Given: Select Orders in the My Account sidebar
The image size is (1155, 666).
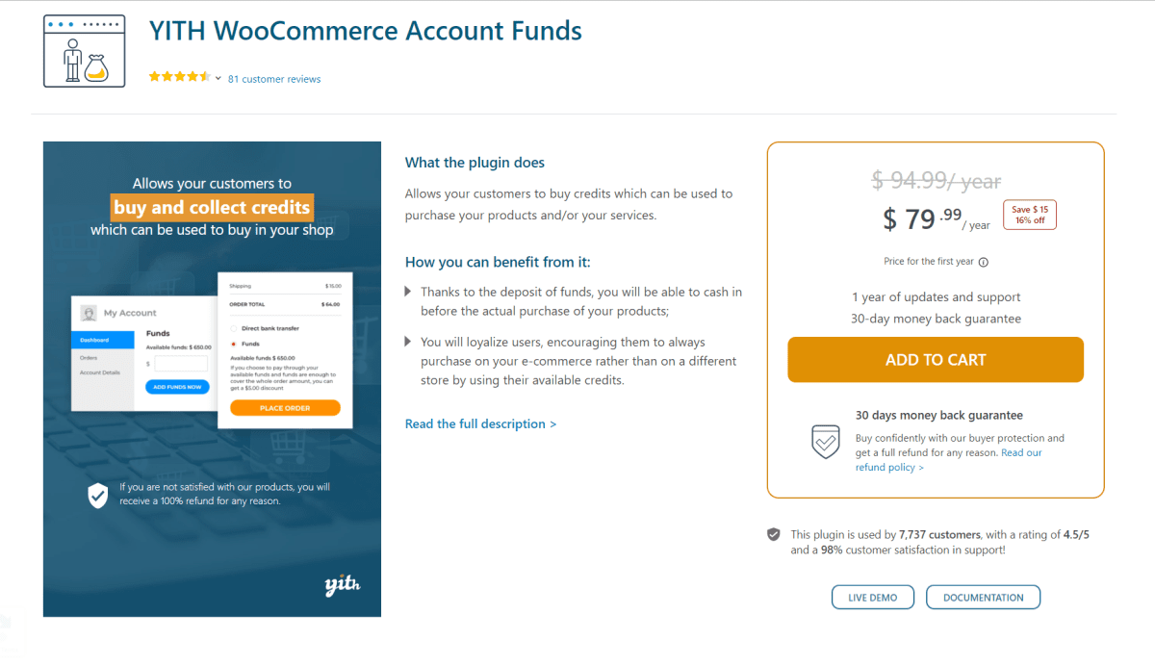Looking at the screenshot, I should [x=90, y=358].
